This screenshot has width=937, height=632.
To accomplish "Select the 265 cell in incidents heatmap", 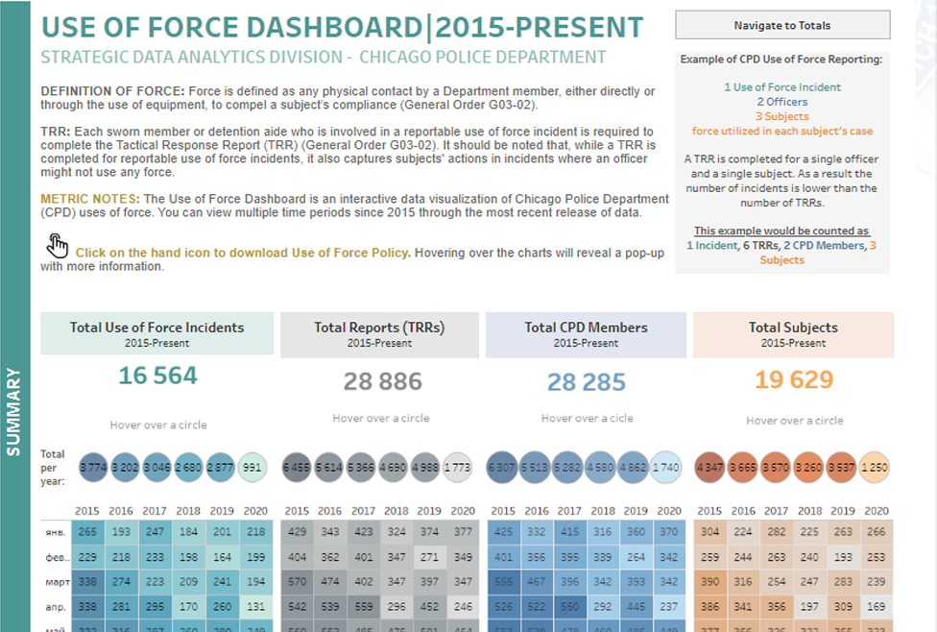I will [87, 531].
